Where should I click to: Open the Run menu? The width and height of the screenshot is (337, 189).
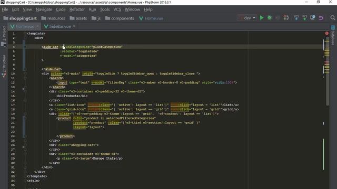click(x=92, y=9)
